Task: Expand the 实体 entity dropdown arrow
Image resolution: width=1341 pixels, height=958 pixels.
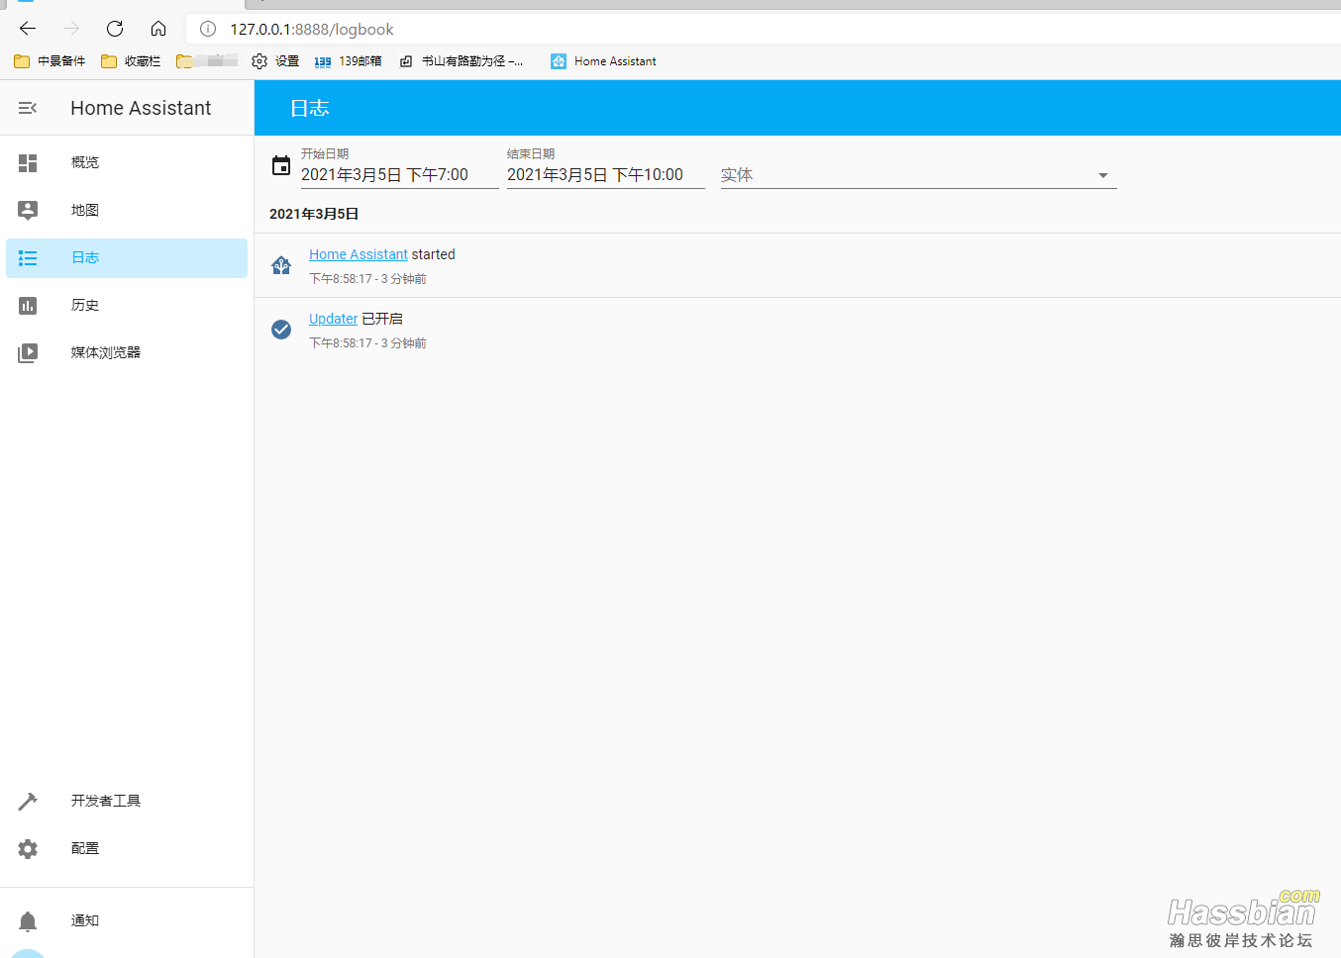Action: (x=1102, y=175)
